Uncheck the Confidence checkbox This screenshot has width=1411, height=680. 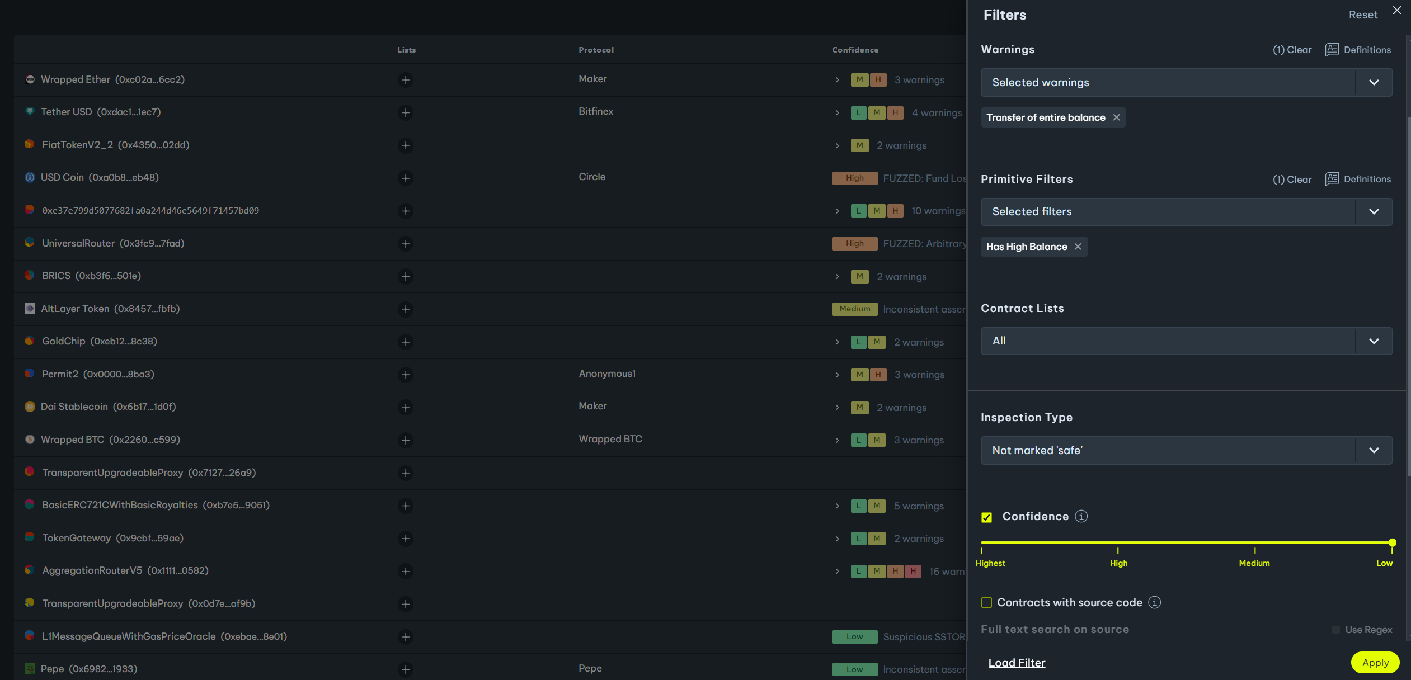[x=986, y=517]
